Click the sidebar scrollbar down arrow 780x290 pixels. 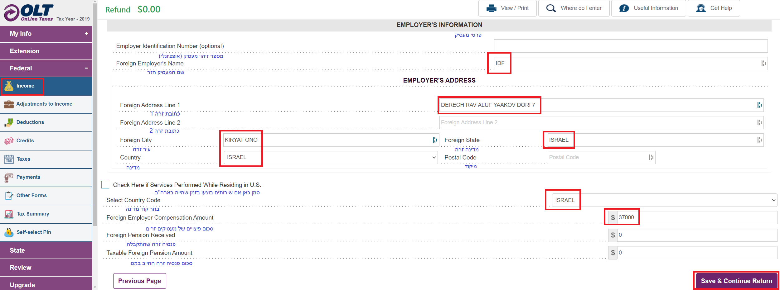coord(95,287)
